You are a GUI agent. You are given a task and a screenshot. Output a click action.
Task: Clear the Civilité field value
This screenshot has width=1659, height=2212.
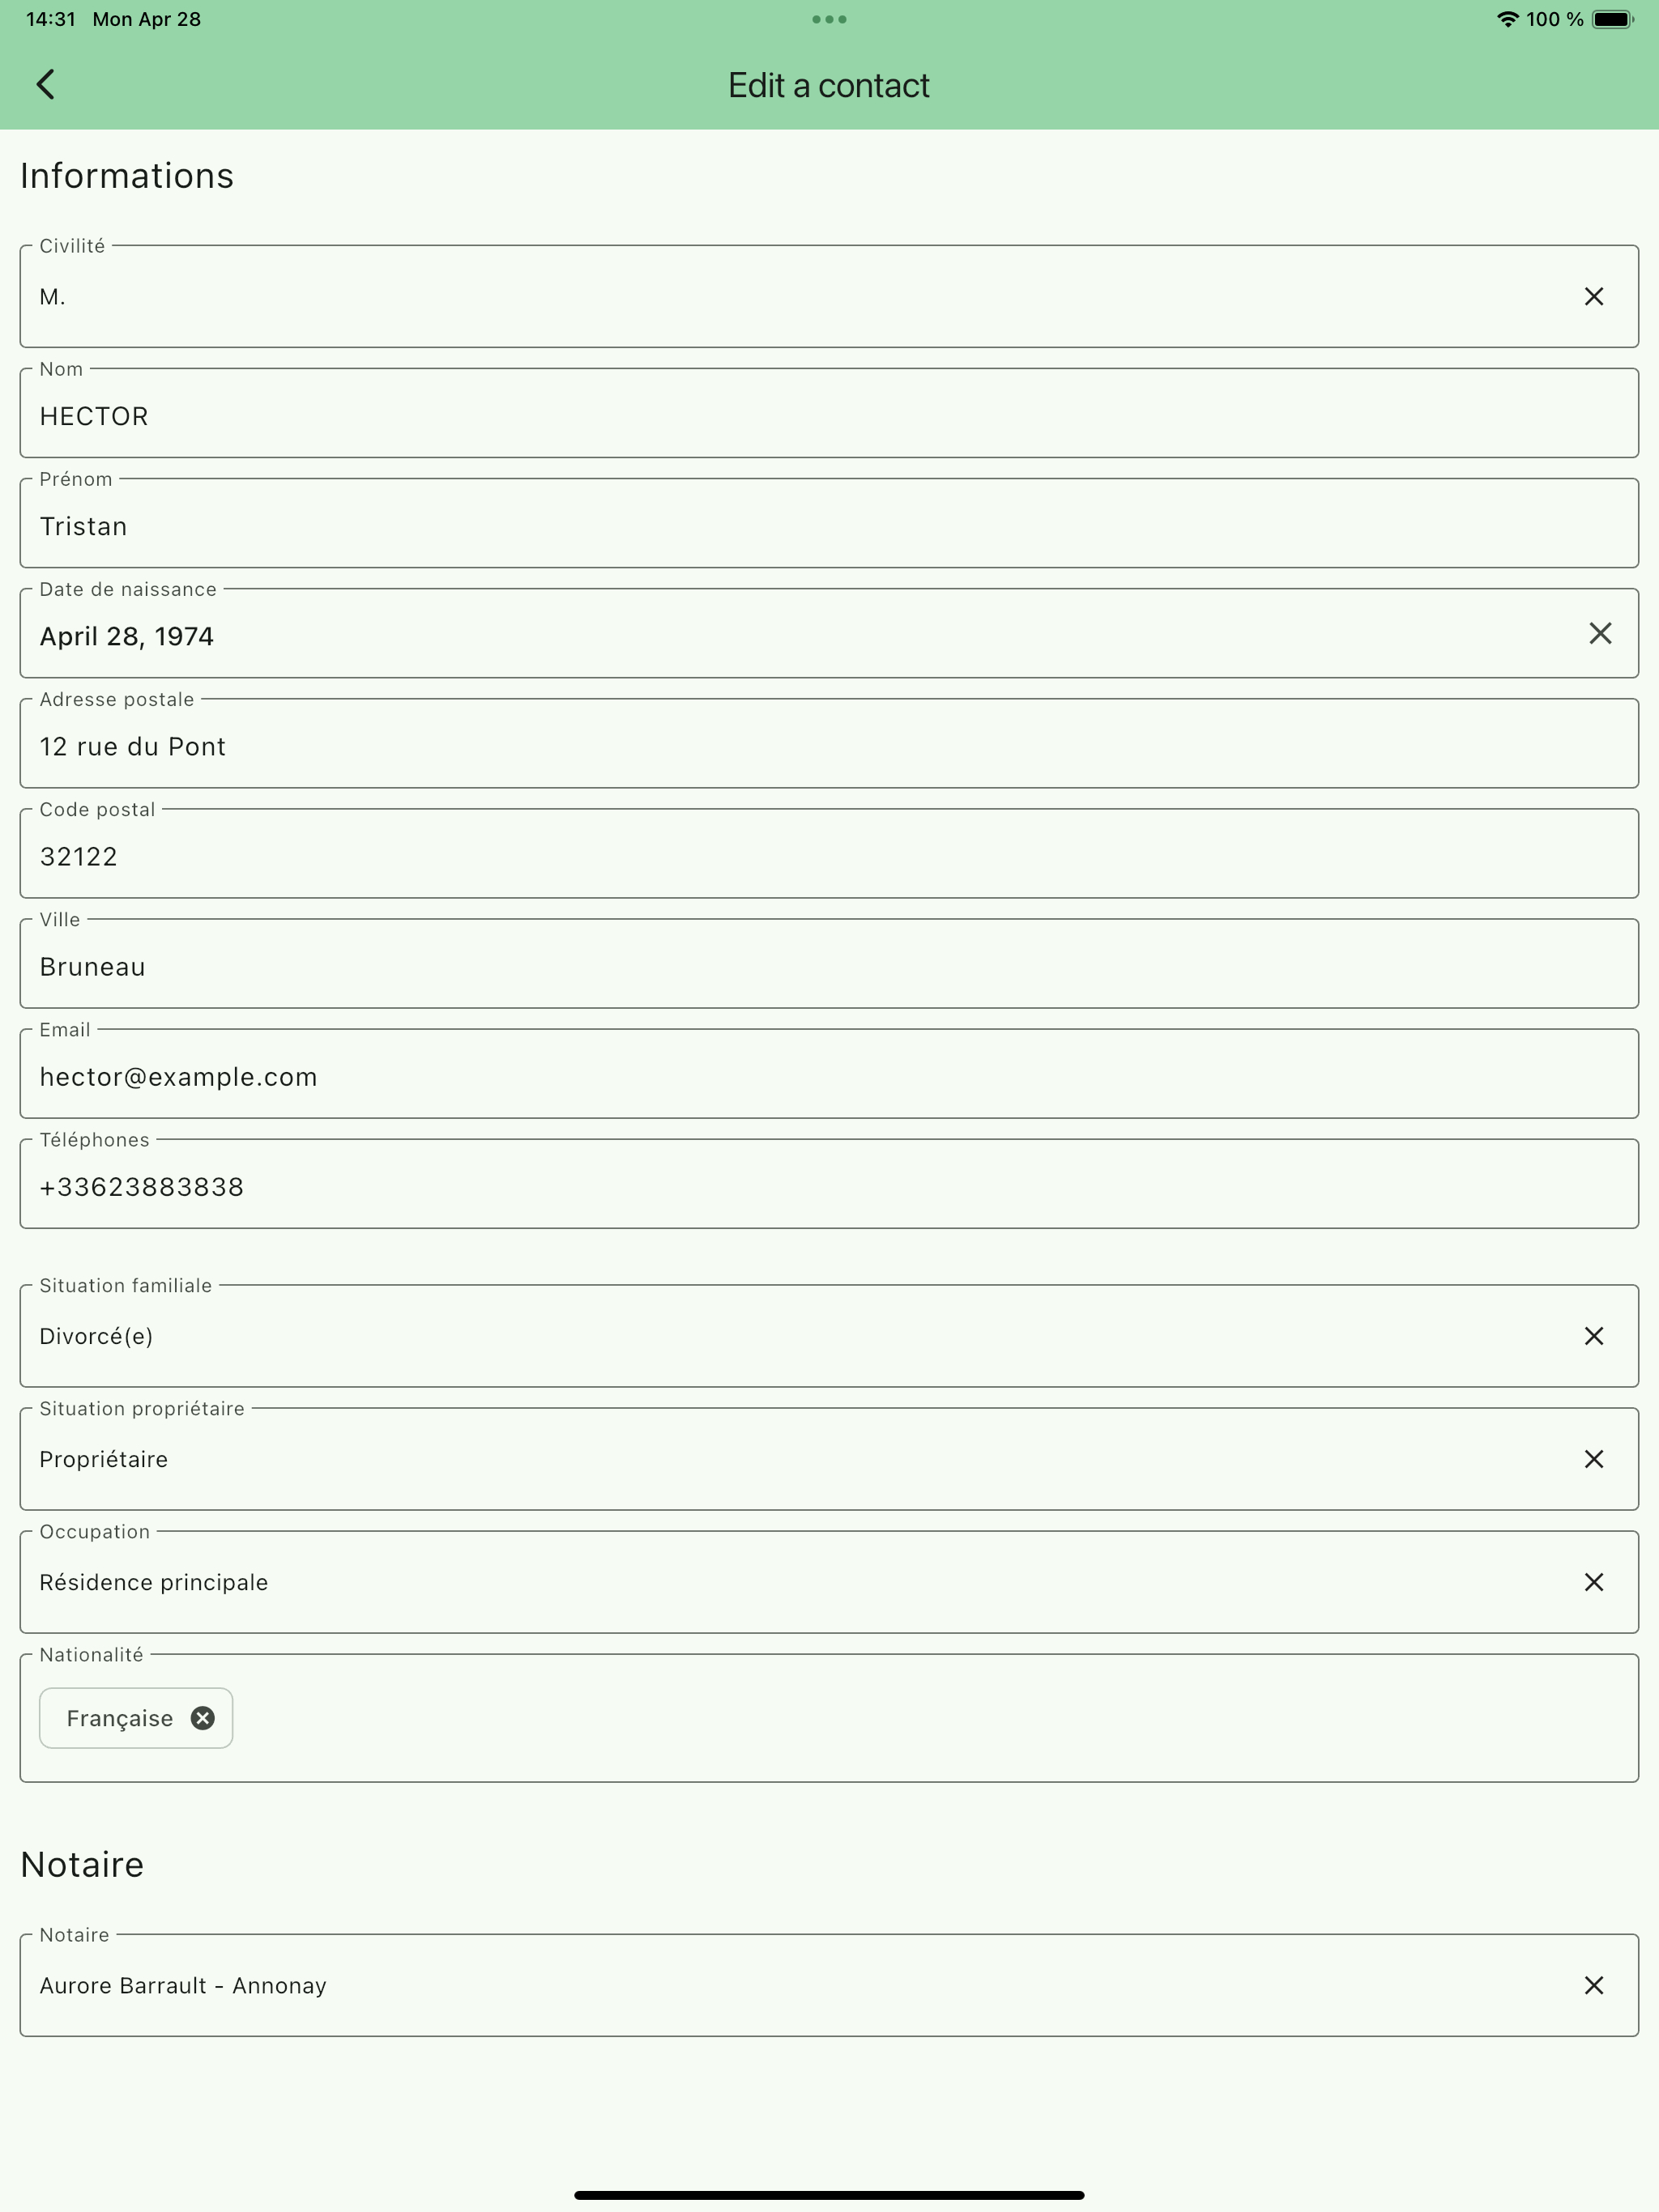tap(1594, 297)
